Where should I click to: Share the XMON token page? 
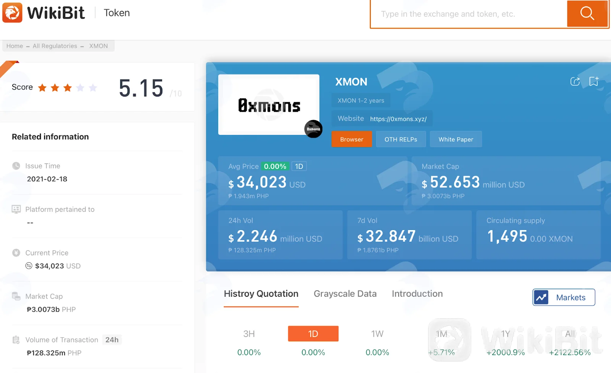(x=575, y=81)
